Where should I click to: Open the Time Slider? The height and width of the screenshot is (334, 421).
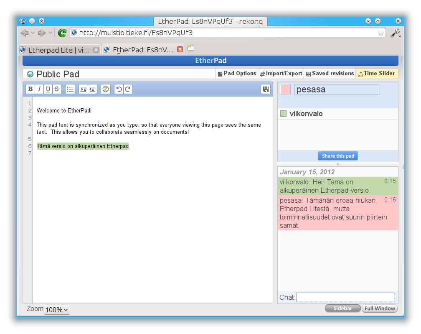[376, 74]
